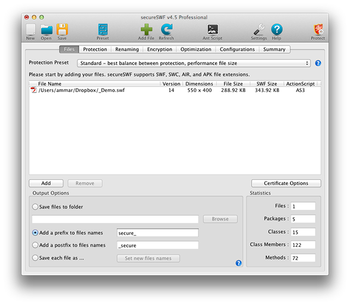Viewport: 350px width, 305px height.
Task: Click the Certificate Options button
Action: (286, 183)
